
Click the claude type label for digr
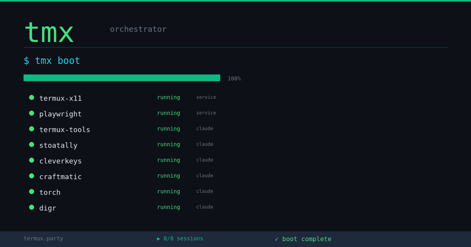pos(205,207)
